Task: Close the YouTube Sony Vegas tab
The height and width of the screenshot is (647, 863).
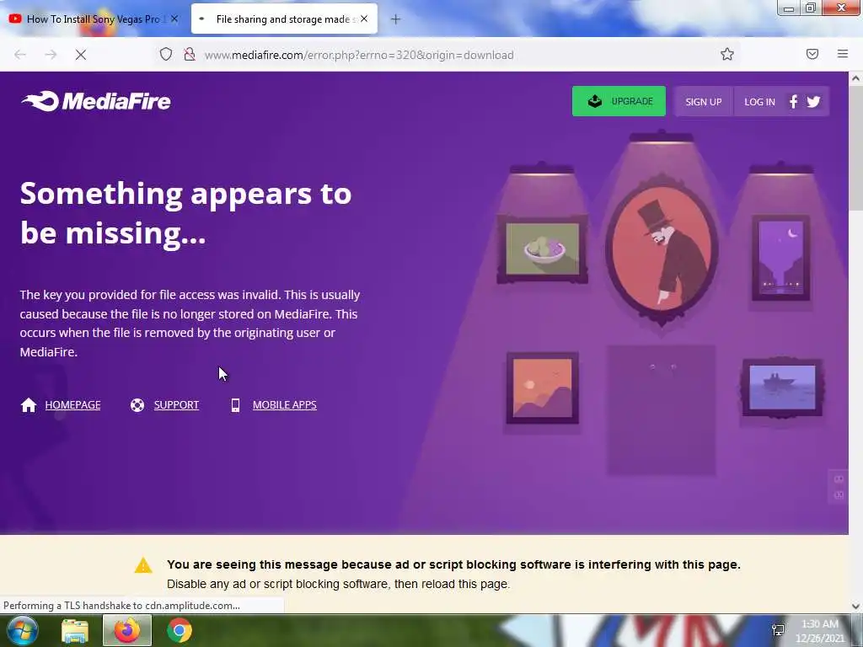Action: pyautogui.click(x=174, y=19)
